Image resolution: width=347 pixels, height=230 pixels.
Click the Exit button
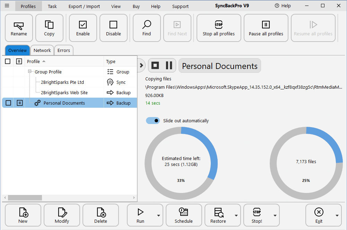coord(319,215)
